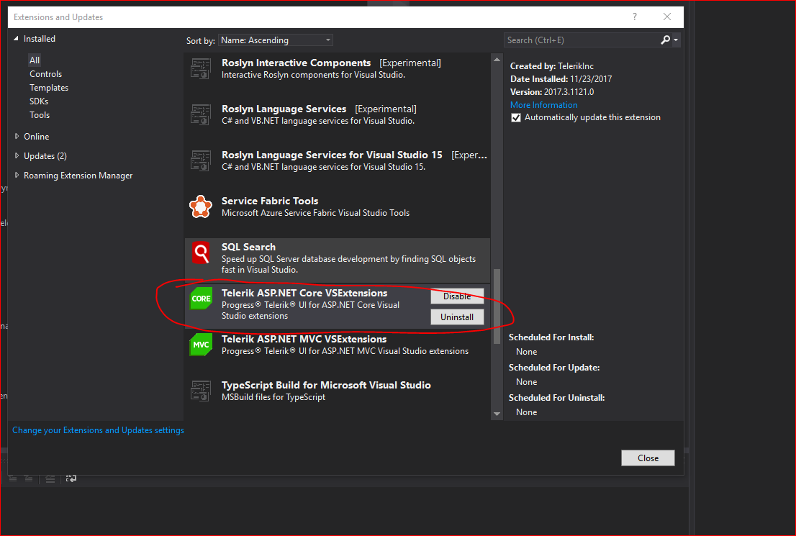Collapse the Installed tree node
The height and width of the screenshot is (536, 796).
click(x=16, y=39)
